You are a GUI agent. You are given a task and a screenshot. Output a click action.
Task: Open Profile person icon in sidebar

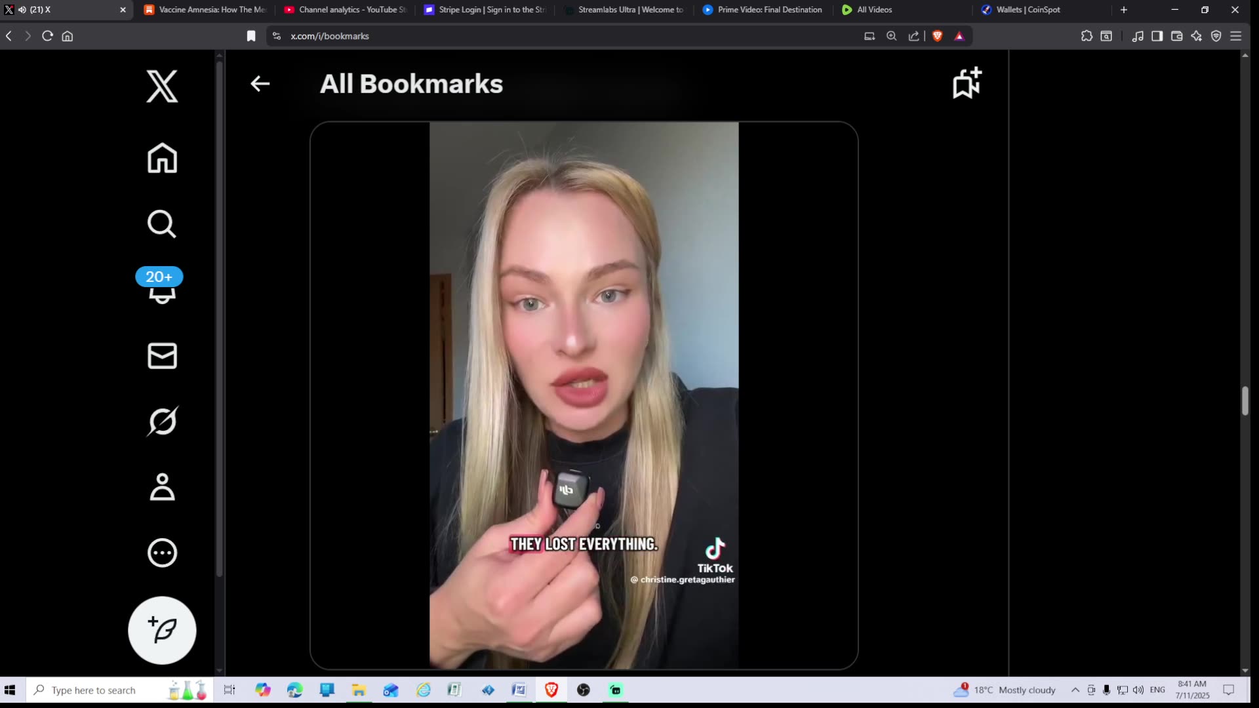(x=162, y=487)
